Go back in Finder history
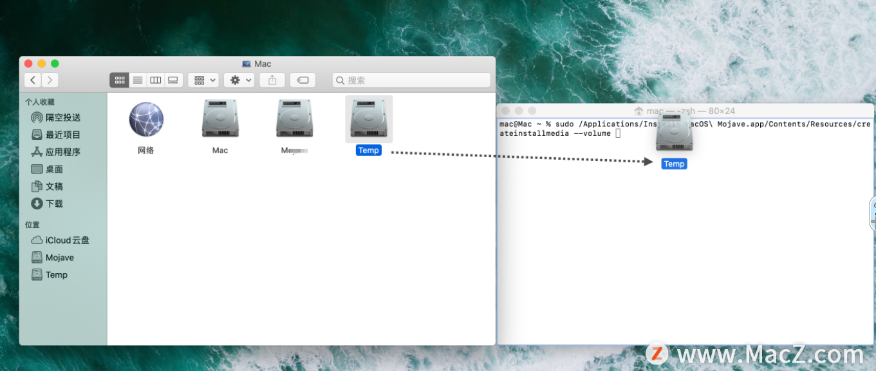 tap(33, 80)
